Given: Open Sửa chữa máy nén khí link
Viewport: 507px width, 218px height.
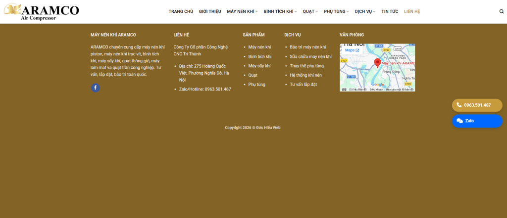Looking at the screenshot, I should tap(310, 56).
